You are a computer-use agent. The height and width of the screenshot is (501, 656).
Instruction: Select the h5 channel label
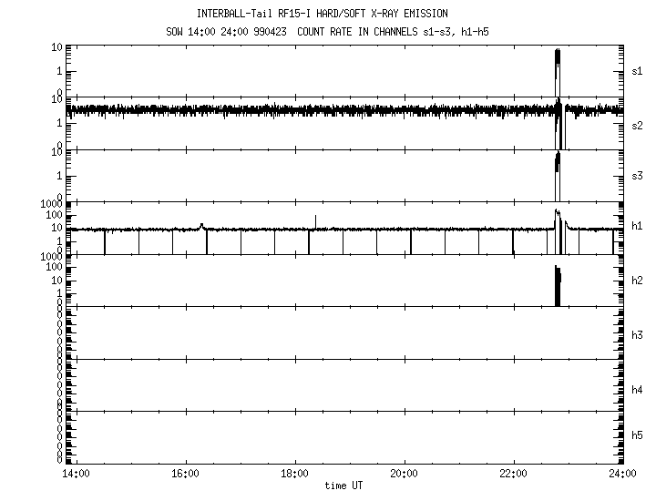[638, 436]
